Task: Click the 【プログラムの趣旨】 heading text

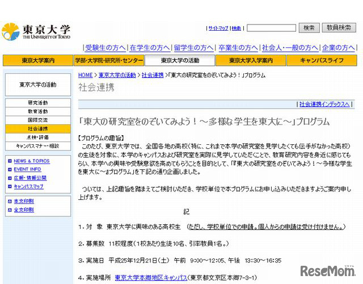Action: (101, 138)
